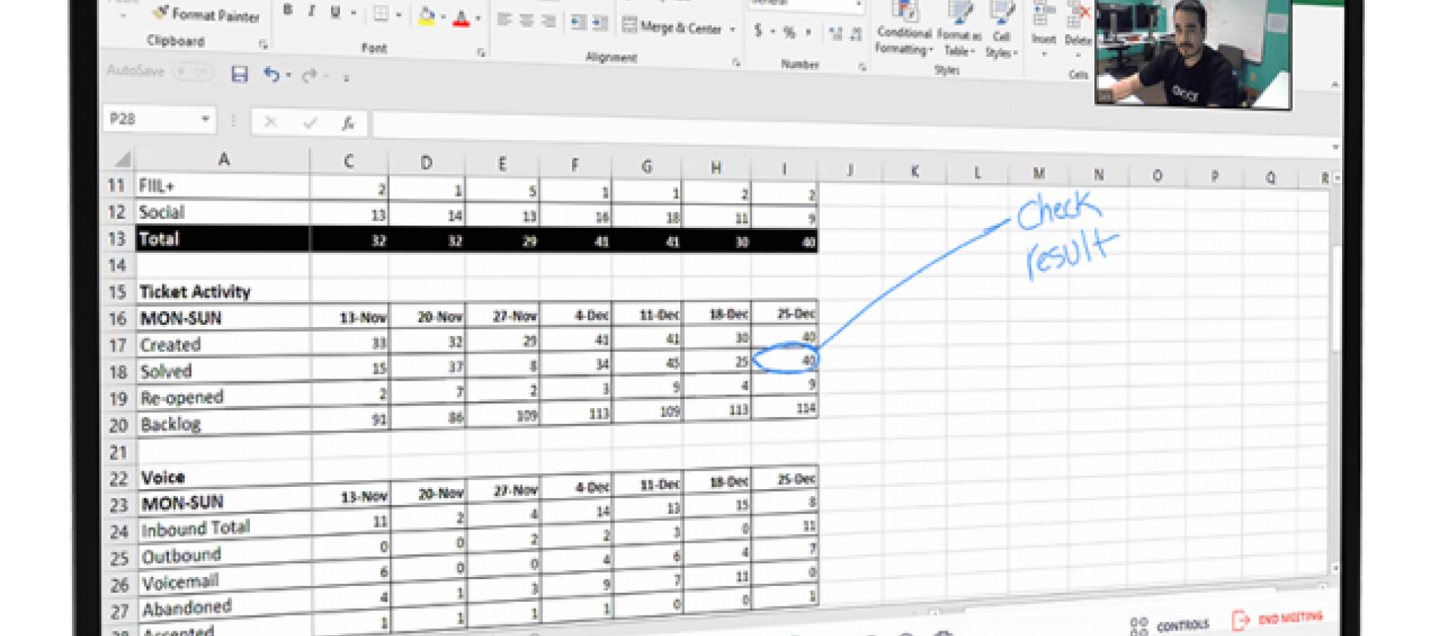Cancel the formula bar entry
Screen dimensions: 1439x636
point(271,121)
